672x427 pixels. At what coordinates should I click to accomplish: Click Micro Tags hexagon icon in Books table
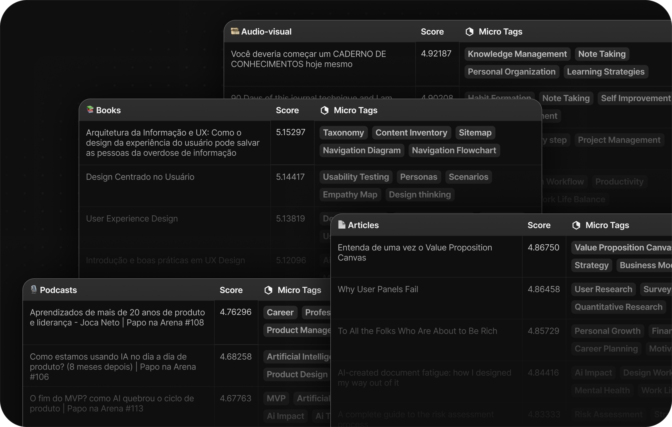(x=324, y=110)
